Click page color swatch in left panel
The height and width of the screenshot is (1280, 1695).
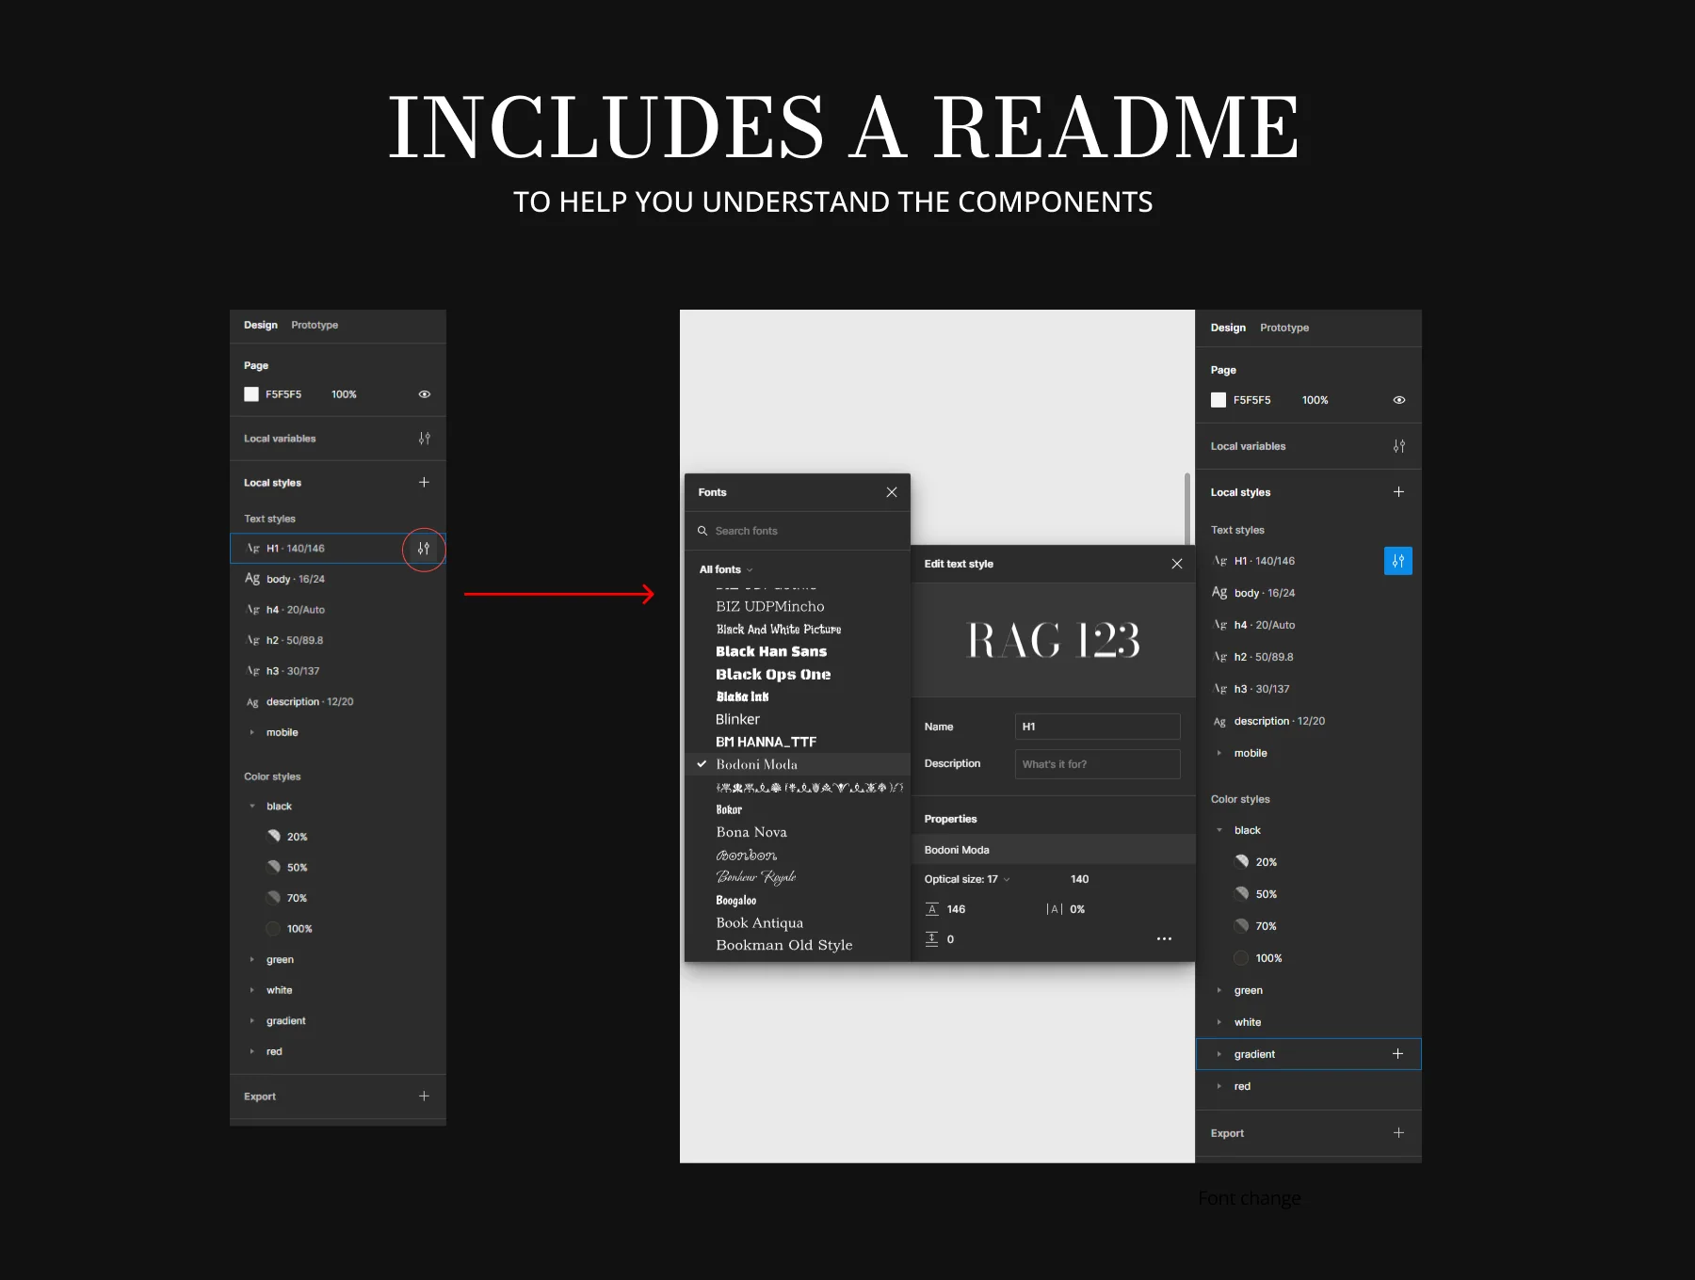pos(251,394)
